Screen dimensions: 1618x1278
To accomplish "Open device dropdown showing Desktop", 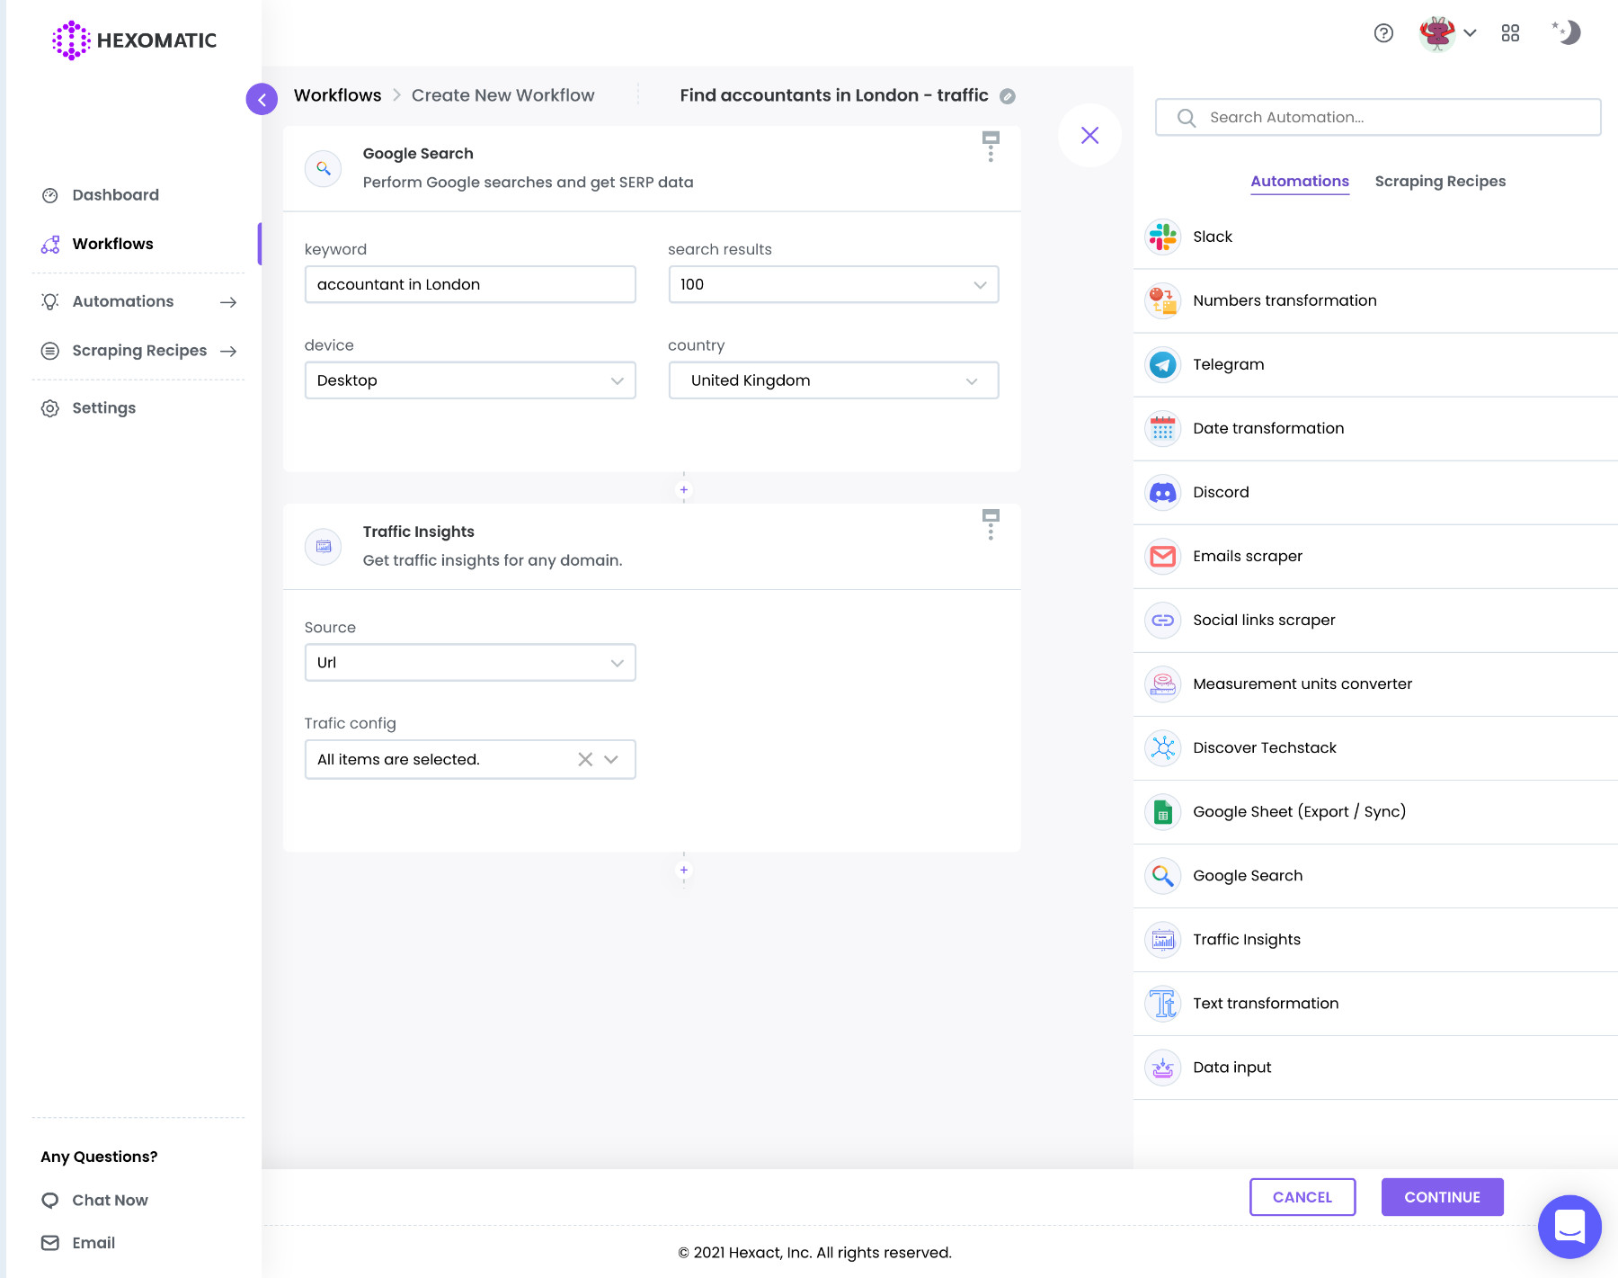I will pos(470,380).
